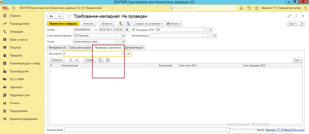Open history clock icon

[x=249, y=8]
